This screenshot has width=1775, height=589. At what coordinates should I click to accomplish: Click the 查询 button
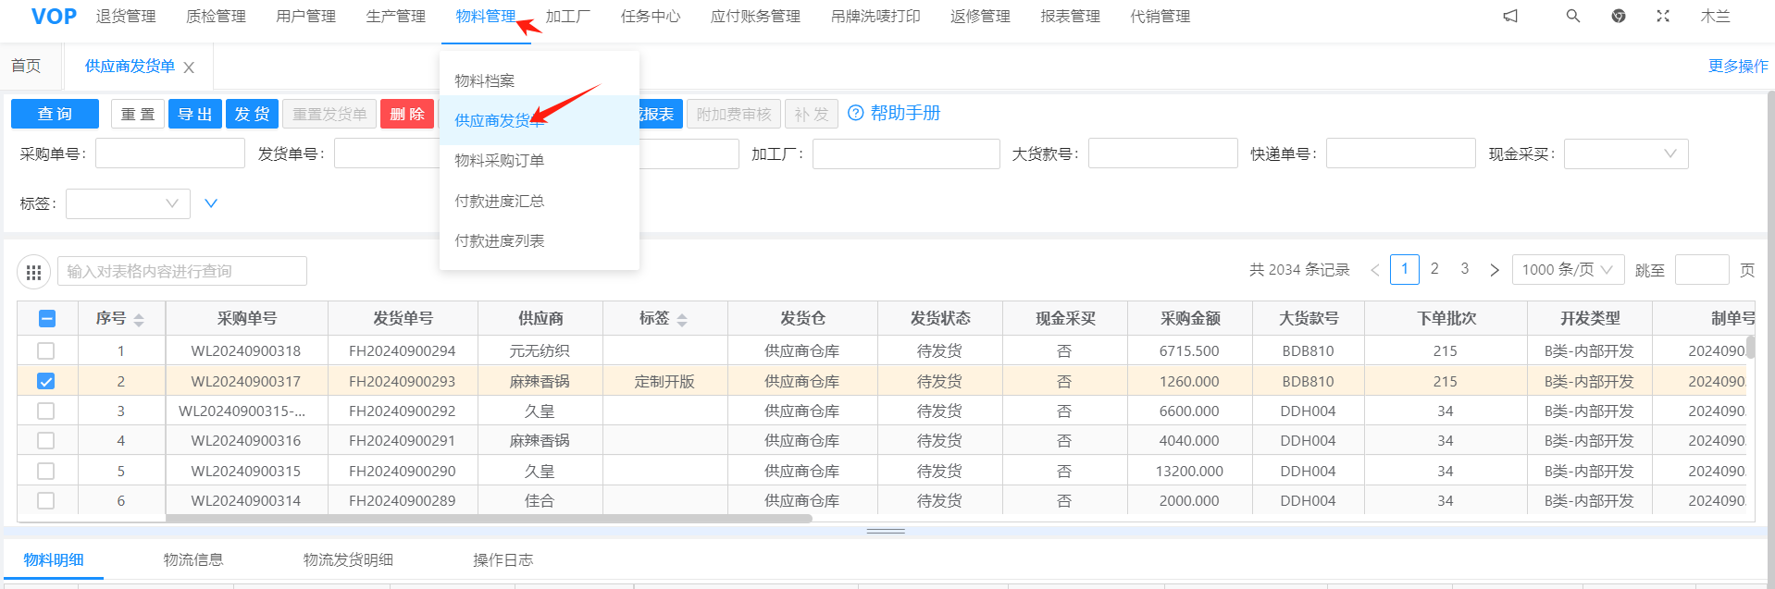[55, 114]
